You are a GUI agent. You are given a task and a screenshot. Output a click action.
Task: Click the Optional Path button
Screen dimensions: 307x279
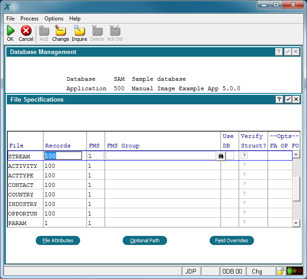tap(145, 240)
